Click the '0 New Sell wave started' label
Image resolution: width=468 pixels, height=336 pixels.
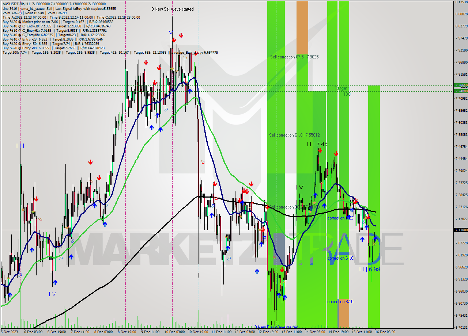[x=173, y=9]
